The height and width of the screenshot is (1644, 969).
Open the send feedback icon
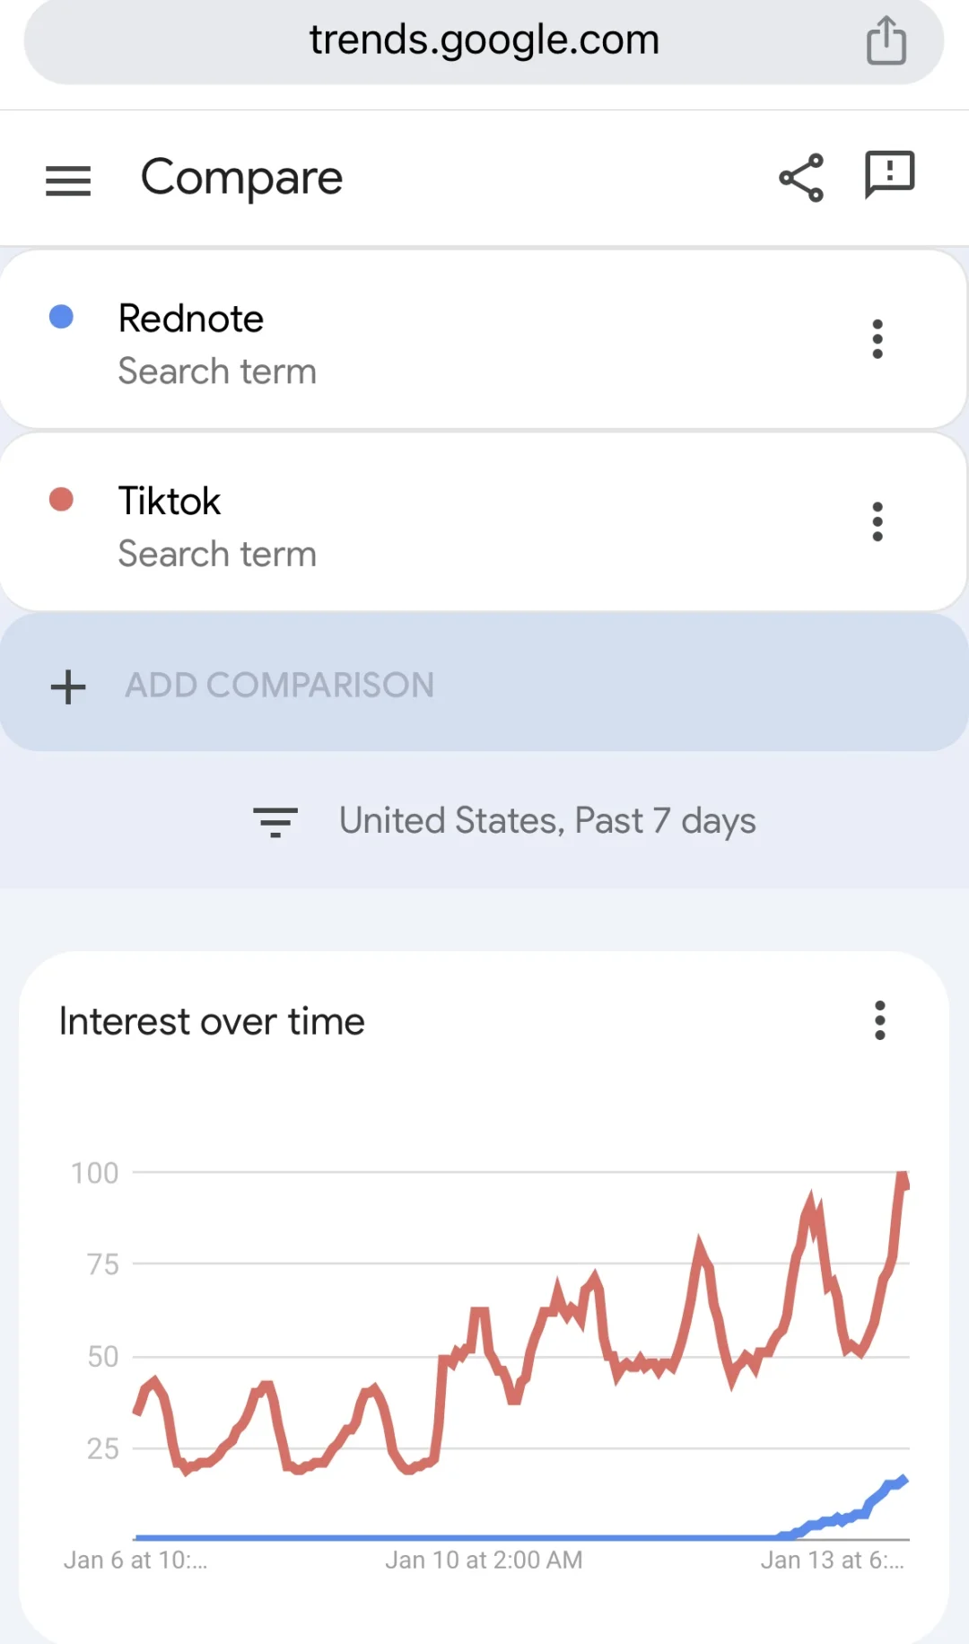click(889, 175)
